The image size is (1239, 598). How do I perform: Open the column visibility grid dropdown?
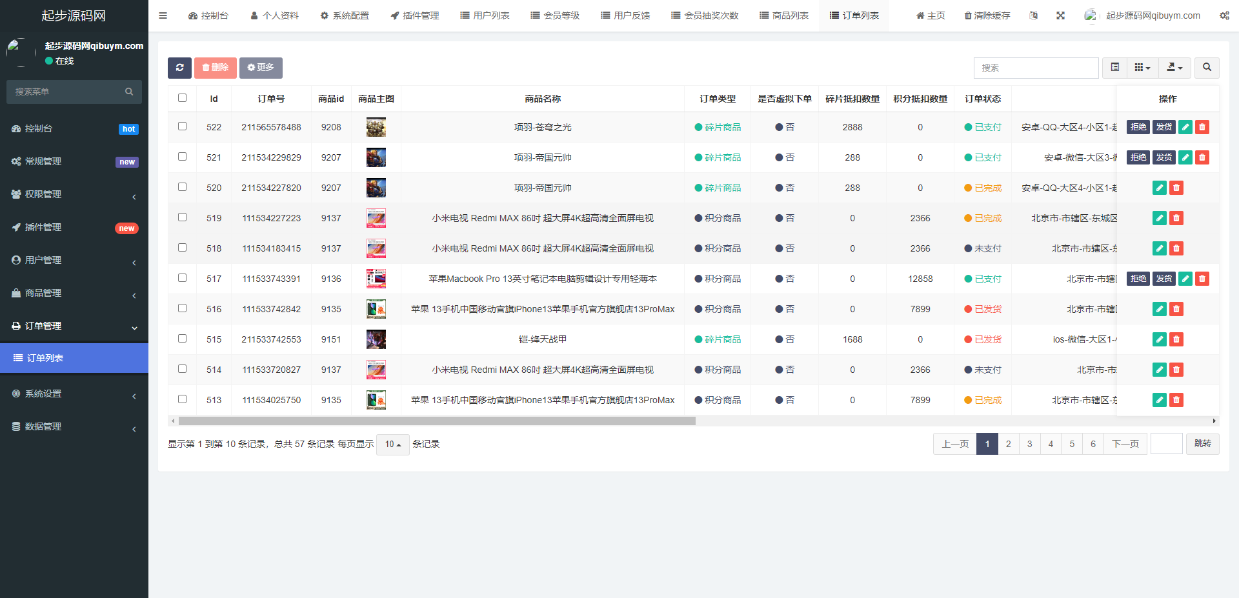[x=1142, y=68]
